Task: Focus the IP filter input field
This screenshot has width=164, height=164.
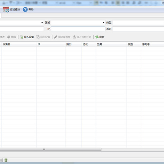Action: click(x=78, y=29)
